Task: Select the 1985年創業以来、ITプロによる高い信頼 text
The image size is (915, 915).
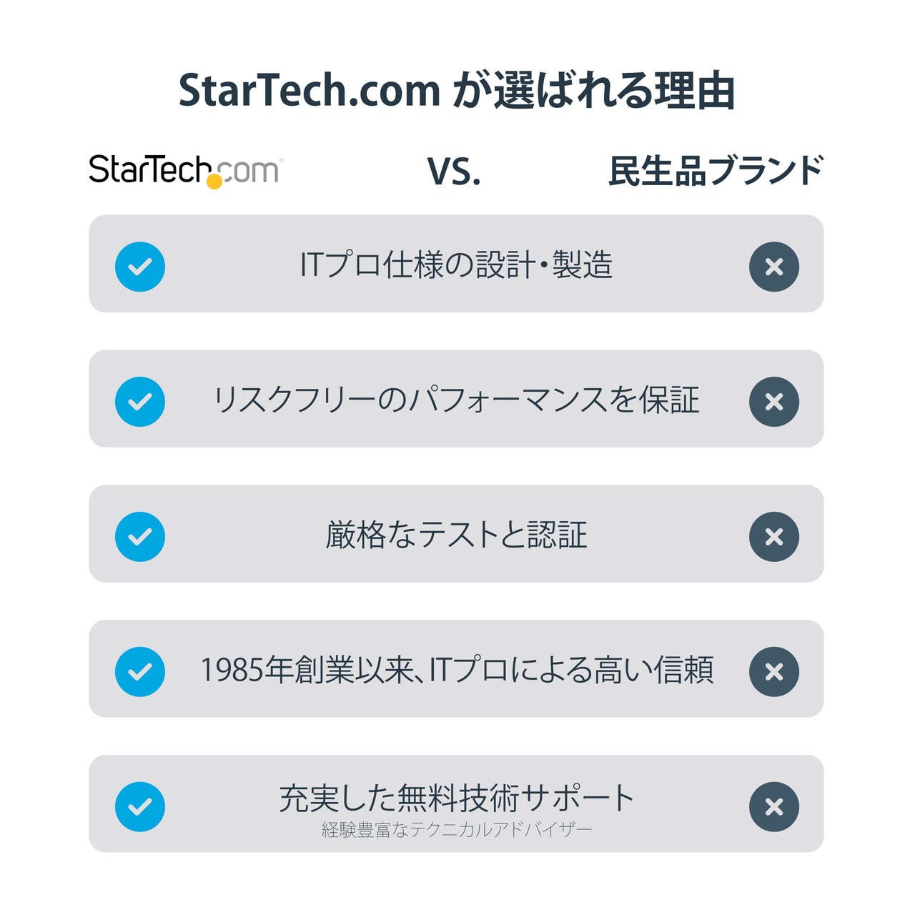Action: point(456,671)
